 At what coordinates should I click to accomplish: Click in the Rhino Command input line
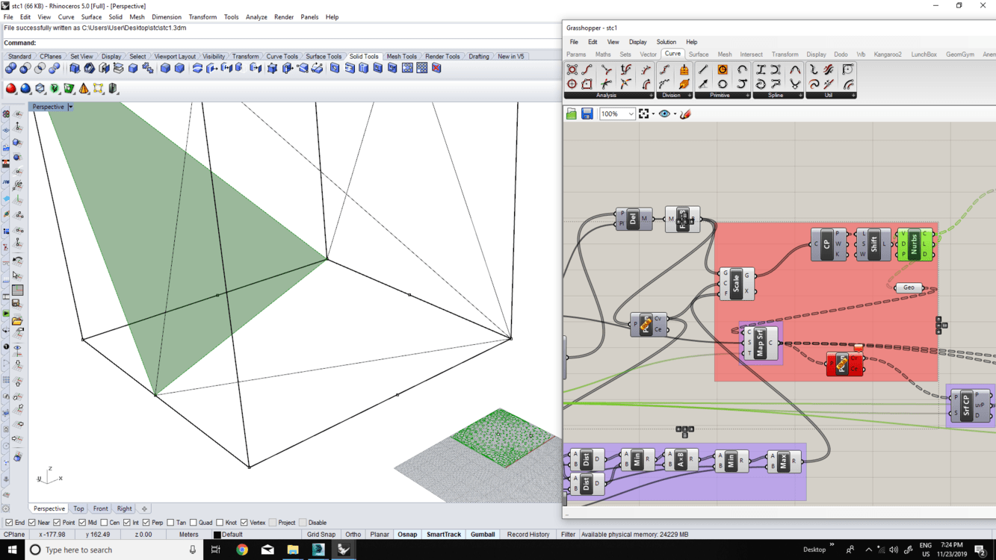point(299,43)
